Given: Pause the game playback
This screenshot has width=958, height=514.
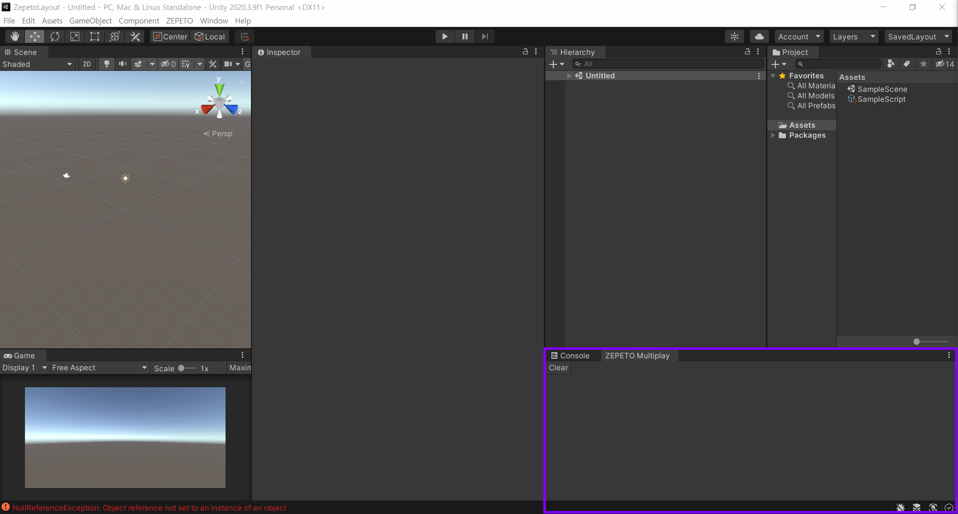Looking at the screenshot, I should click(465, 36).
